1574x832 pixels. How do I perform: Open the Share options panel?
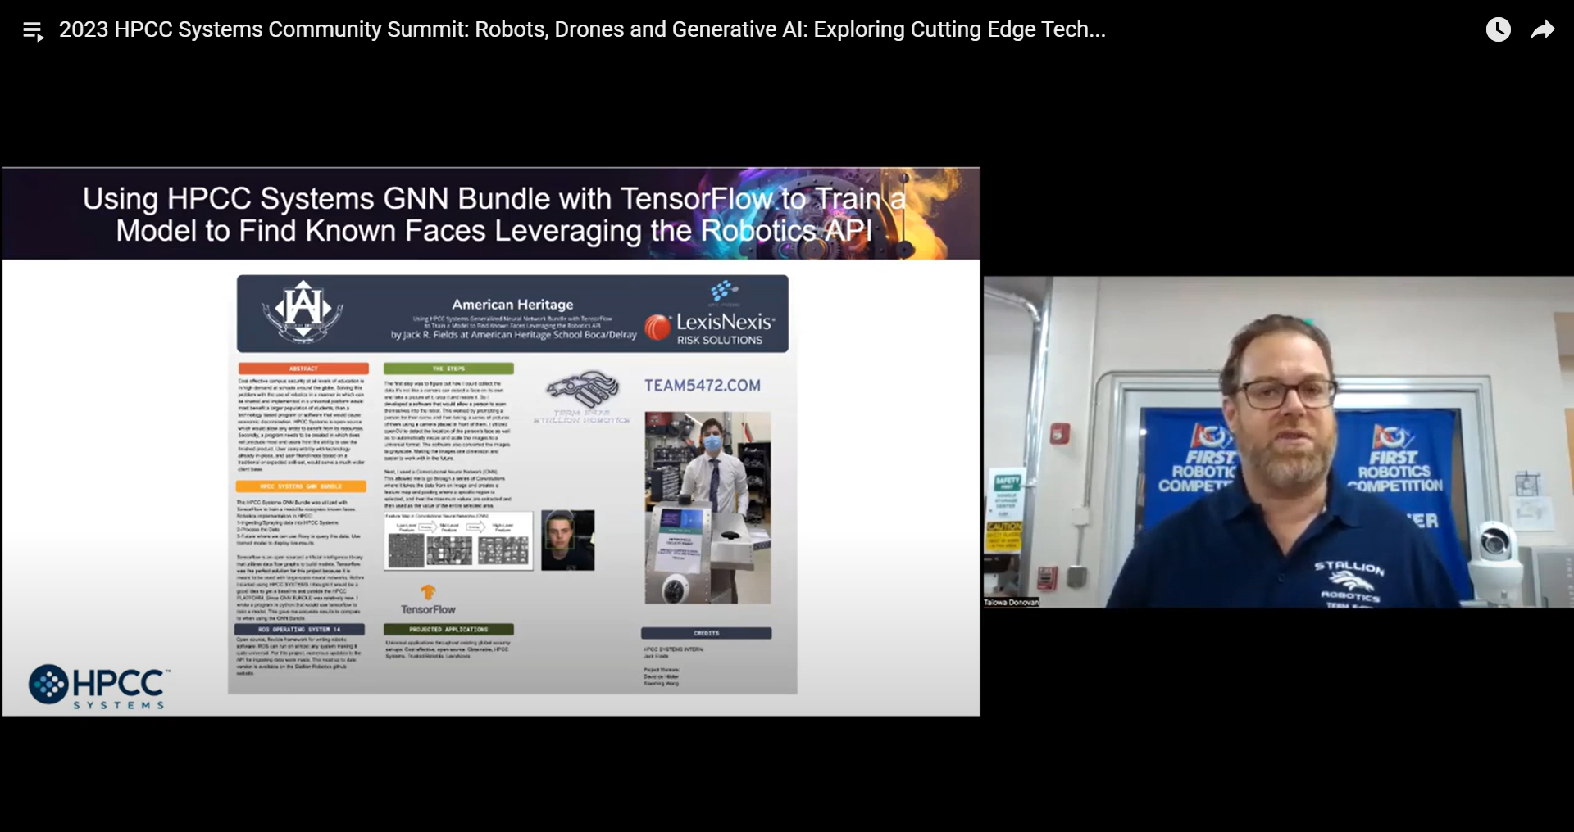(x=1544, y=29)
